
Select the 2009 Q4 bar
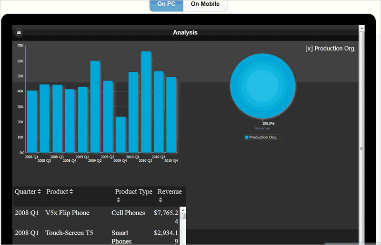(120, 135)
